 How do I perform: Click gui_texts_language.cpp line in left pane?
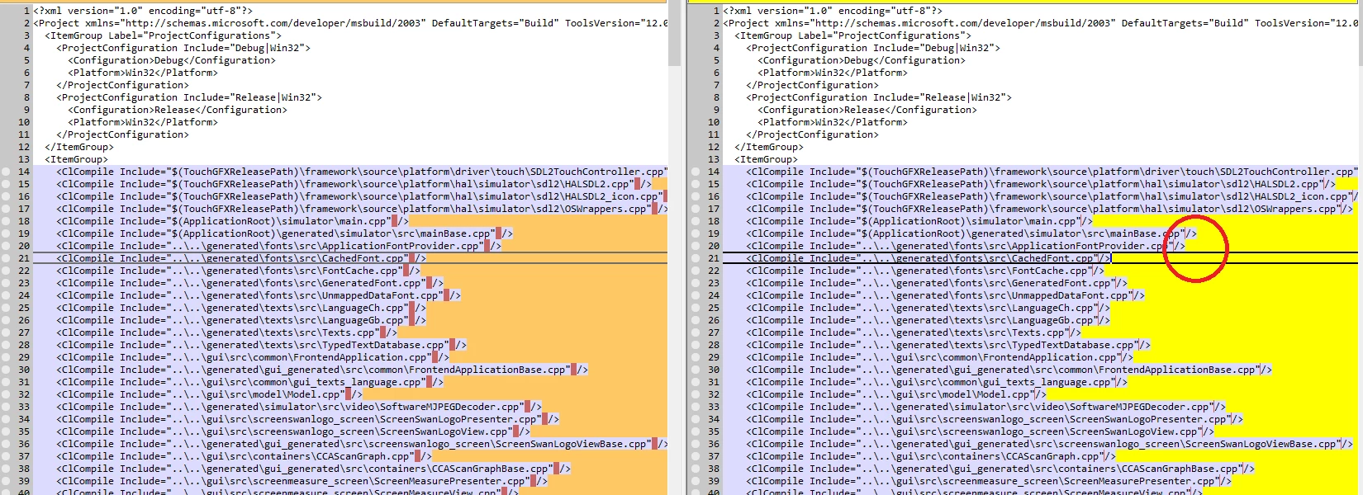point(249,382)
